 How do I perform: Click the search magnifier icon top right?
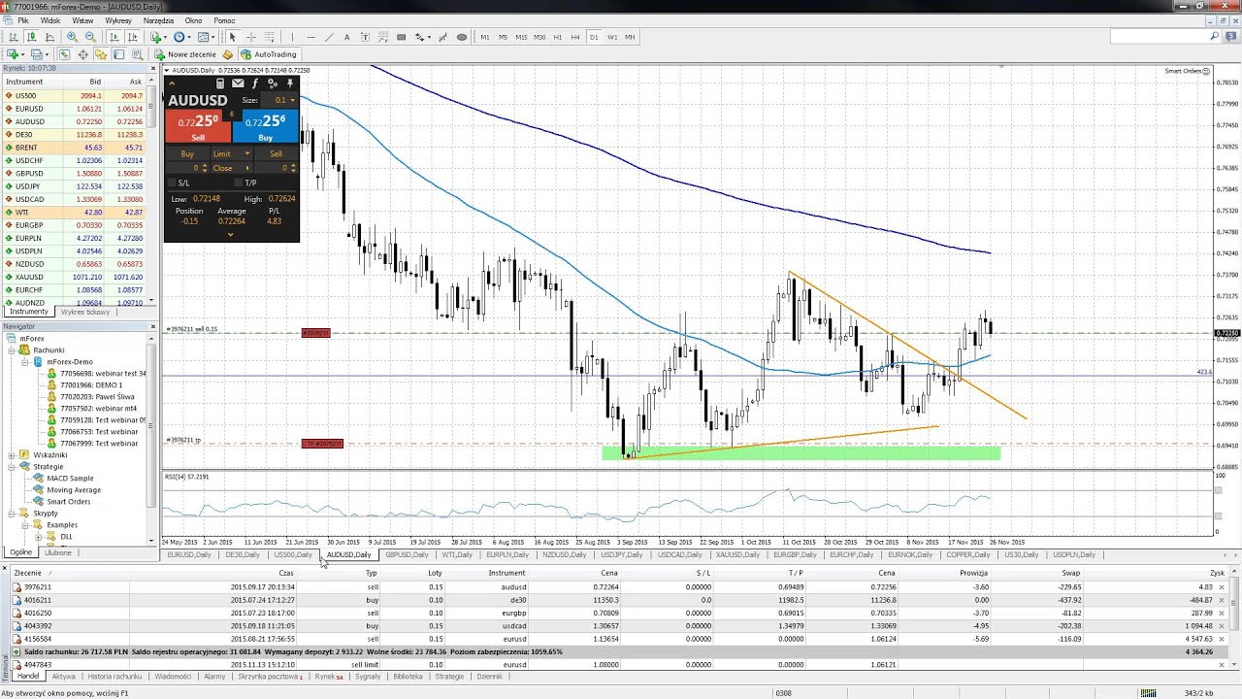[x=1215, y=37]
